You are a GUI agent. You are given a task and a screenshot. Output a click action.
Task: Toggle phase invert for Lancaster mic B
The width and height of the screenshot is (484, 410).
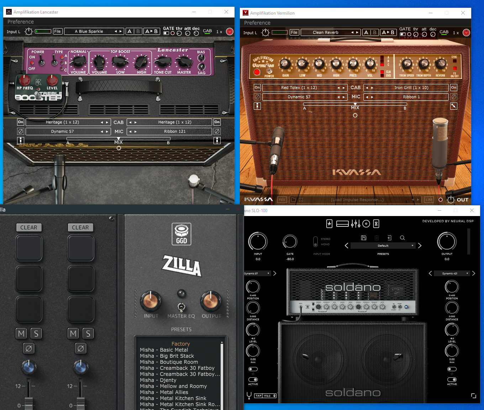[x=217, y=131]
